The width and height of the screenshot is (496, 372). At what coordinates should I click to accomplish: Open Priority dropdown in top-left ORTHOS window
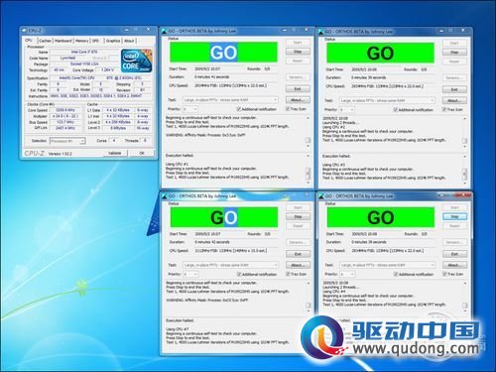point(190,109)
